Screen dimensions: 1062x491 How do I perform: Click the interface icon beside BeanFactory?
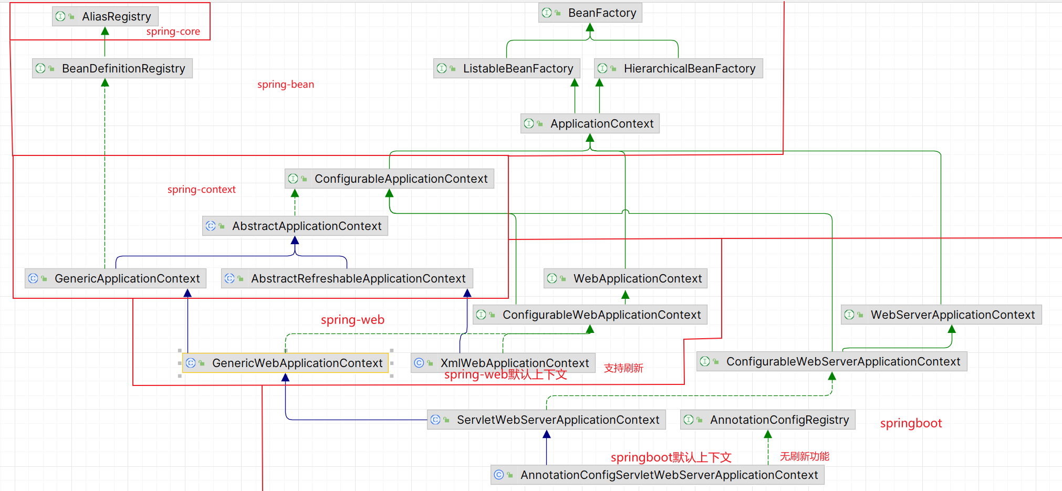click(547, 13)
